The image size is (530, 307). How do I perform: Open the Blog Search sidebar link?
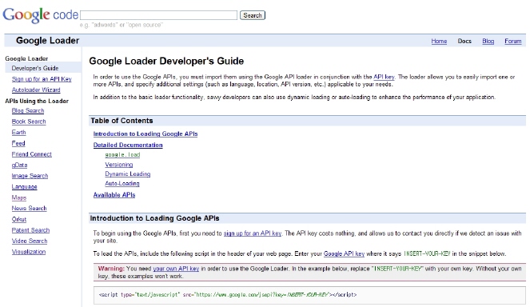[28, 110]
